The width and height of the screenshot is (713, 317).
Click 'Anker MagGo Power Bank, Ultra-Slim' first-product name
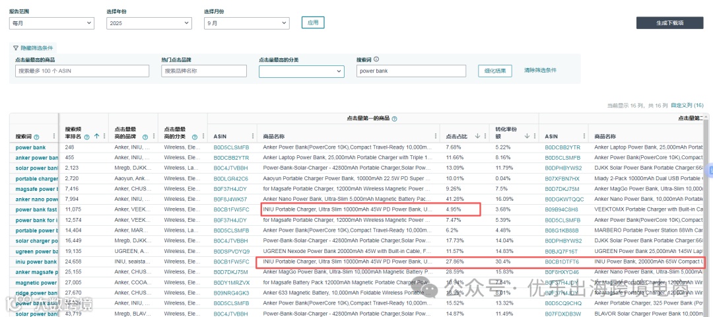347,273
